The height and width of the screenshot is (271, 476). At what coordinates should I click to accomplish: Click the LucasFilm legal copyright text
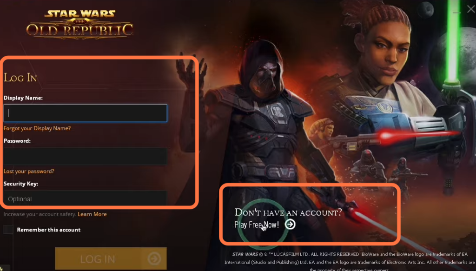[350, 262]
